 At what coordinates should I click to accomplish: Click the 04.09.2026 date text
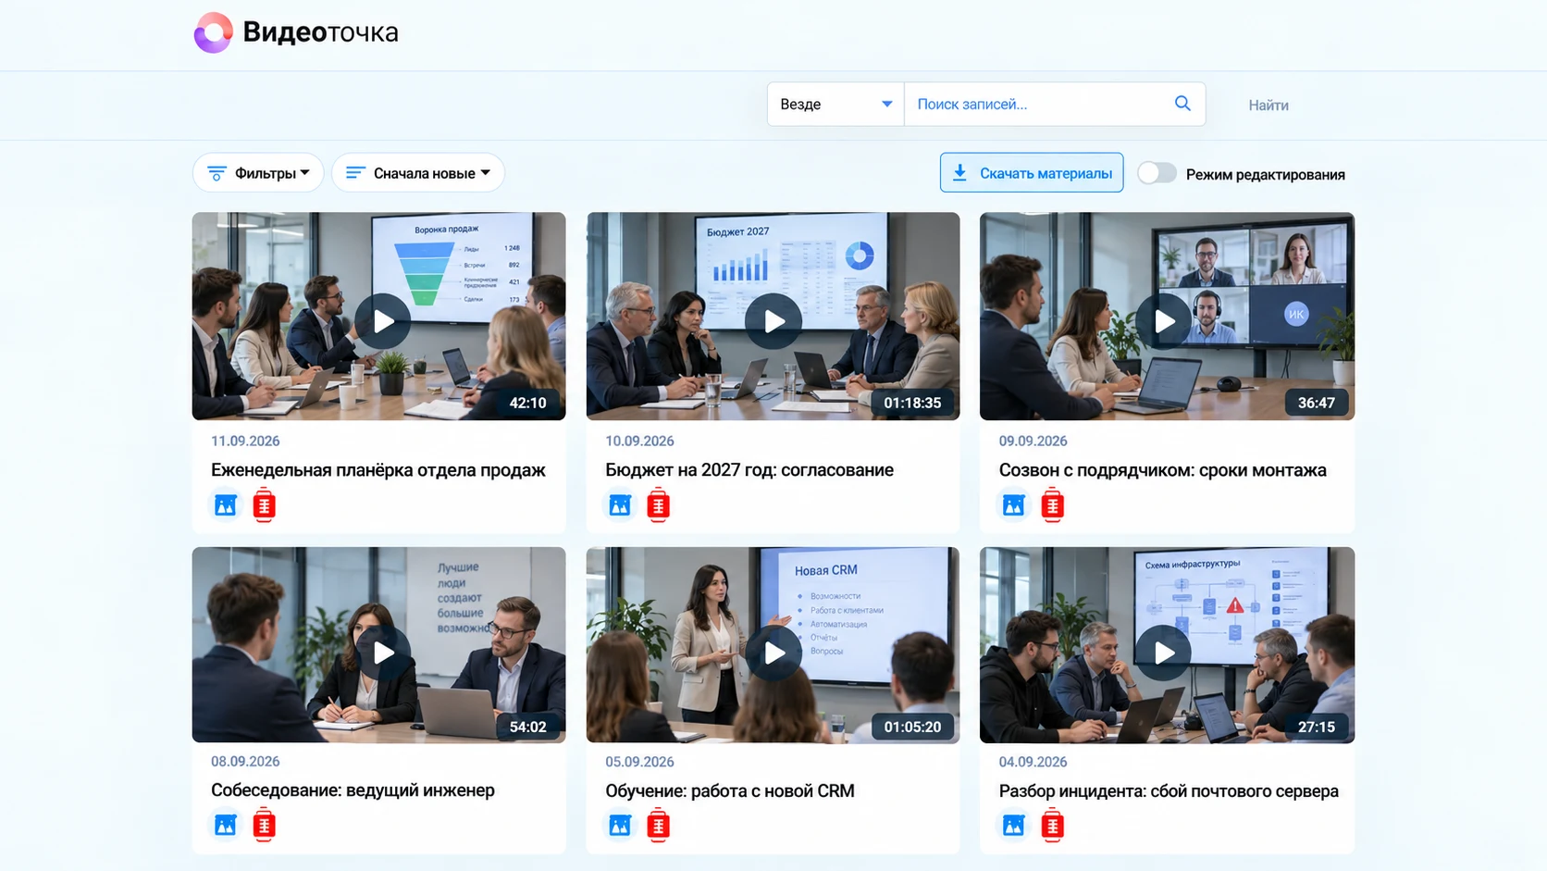click(x=1033, y=762)
